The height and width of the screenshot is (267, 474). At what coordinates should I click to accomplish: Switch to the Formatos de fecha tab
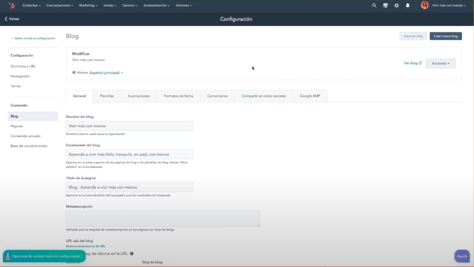pos(178,96)
